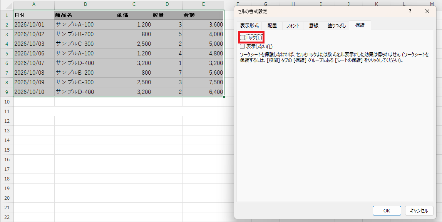Viewport: 442px width, 222px height.
Task: Open the 罫線 tab
Action: (313, 25)
